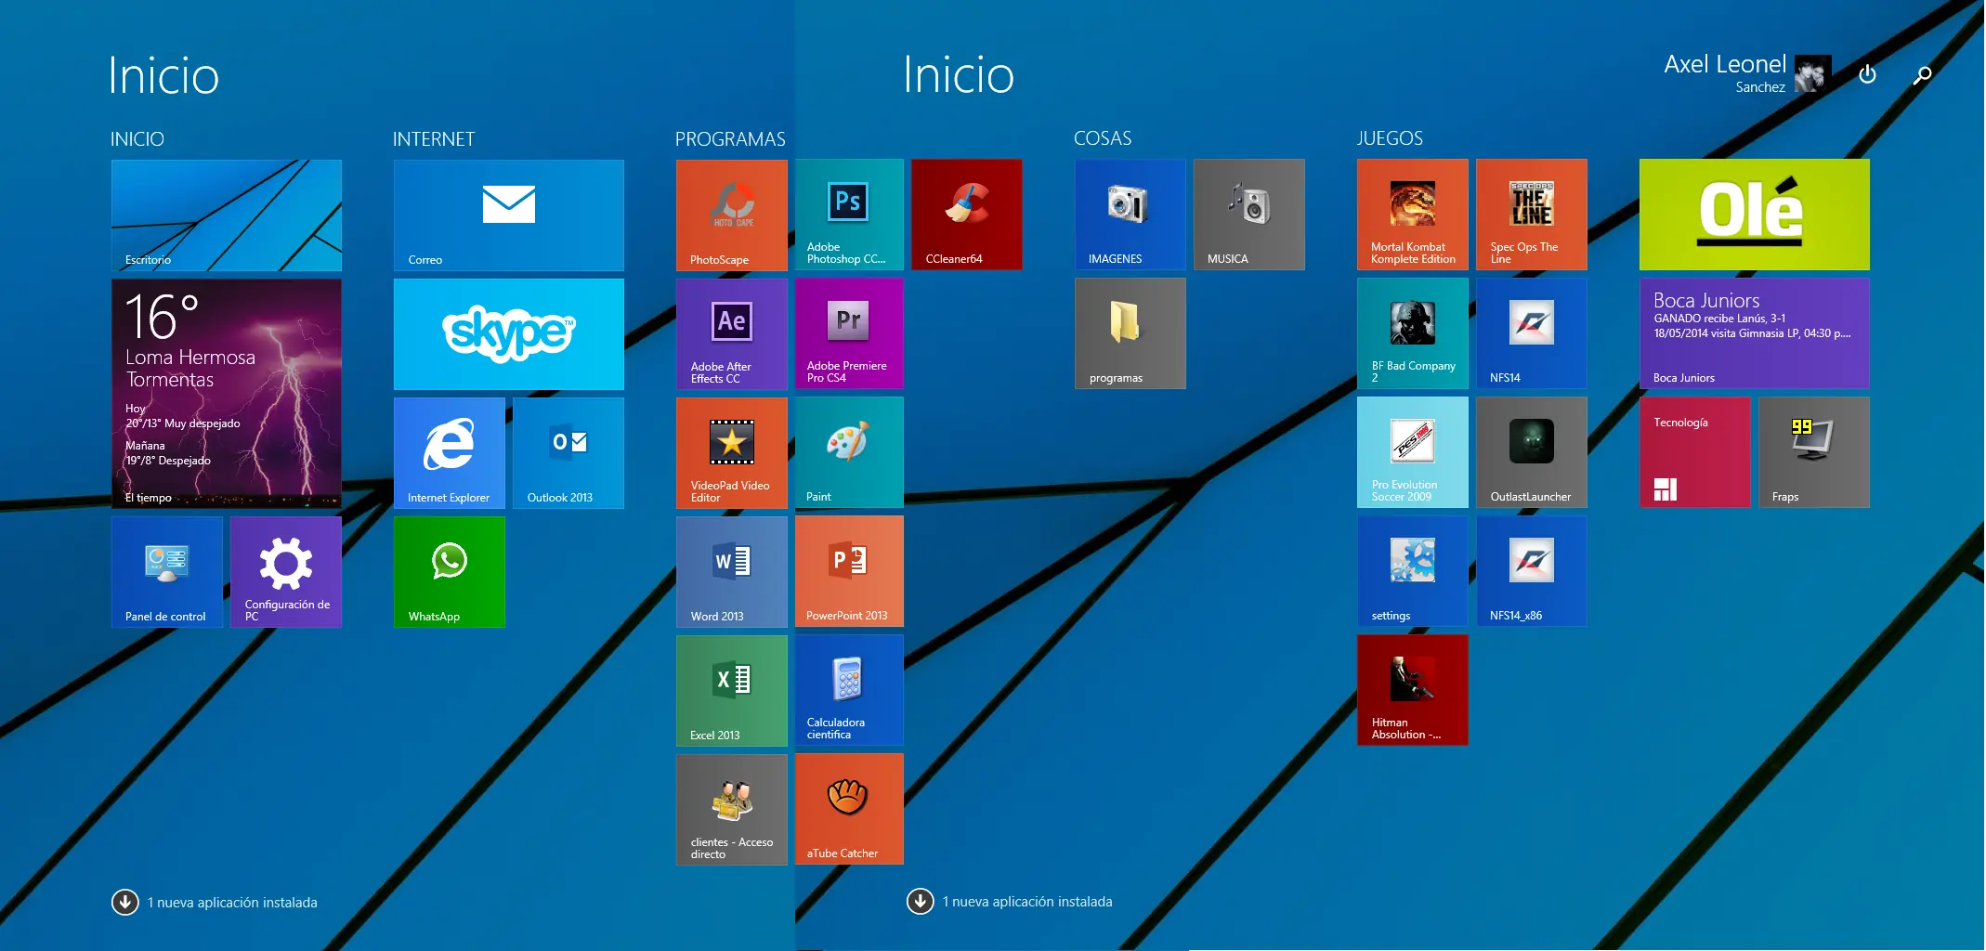Click the user profile picture
1986x951 pixels.
pyautogui.click(x=1813, y=74)
